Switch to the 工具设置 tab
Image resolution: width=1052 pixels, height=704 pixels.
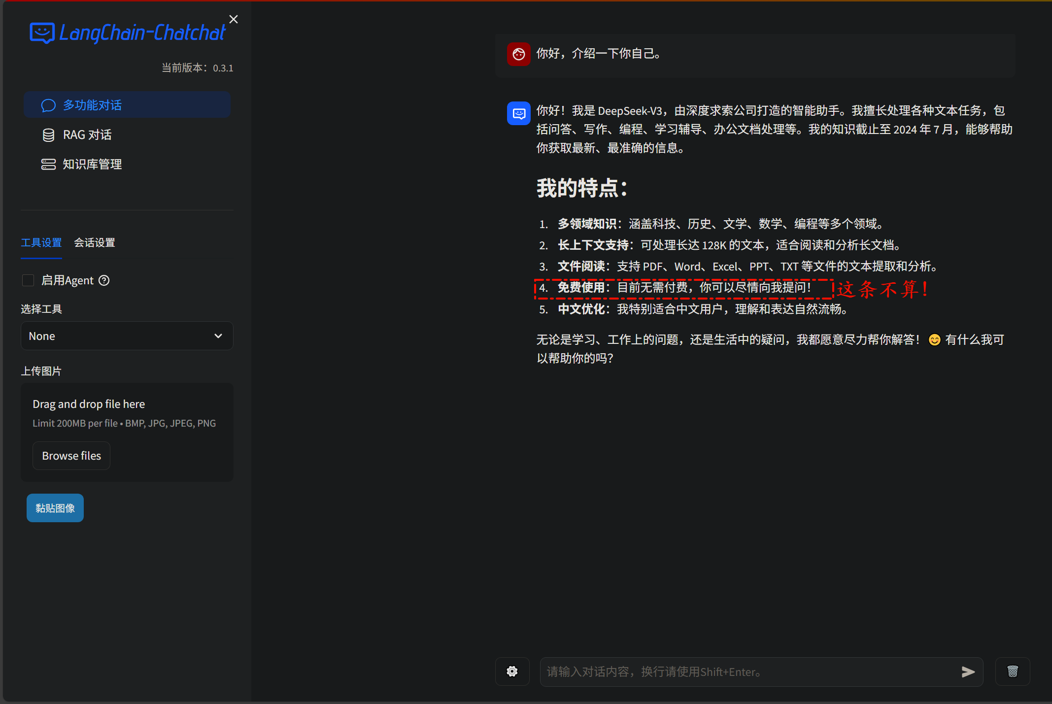click(x=41, y=242)
